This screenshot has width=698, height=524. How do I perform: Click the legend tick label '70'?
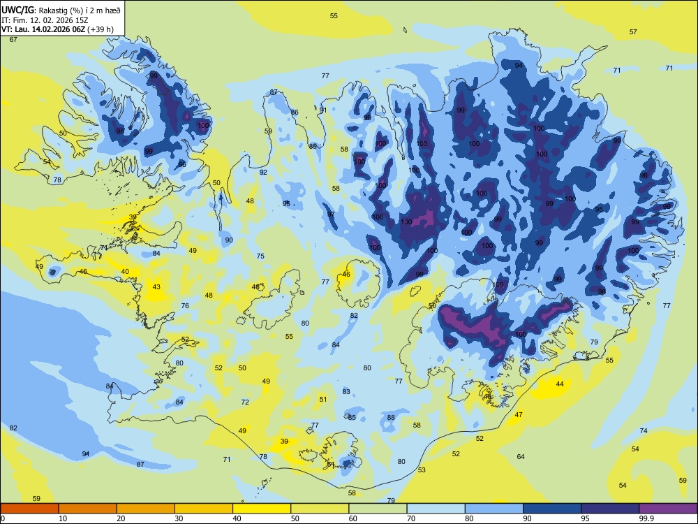(x=411, y=518)
